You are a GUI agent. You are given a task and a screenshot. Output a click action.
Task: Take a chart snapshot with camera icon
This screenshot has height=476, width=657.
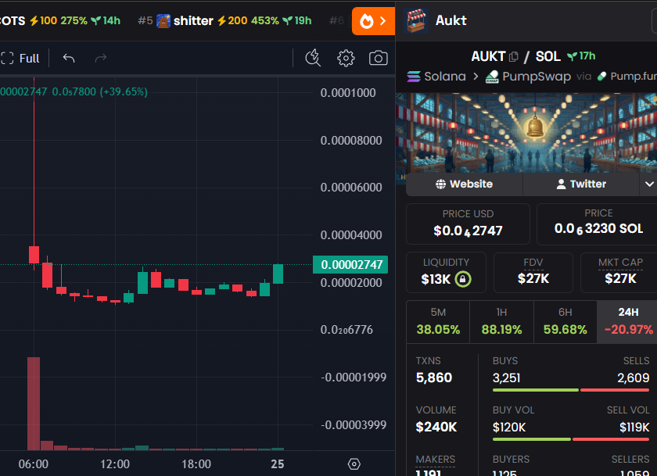point(378,58)
